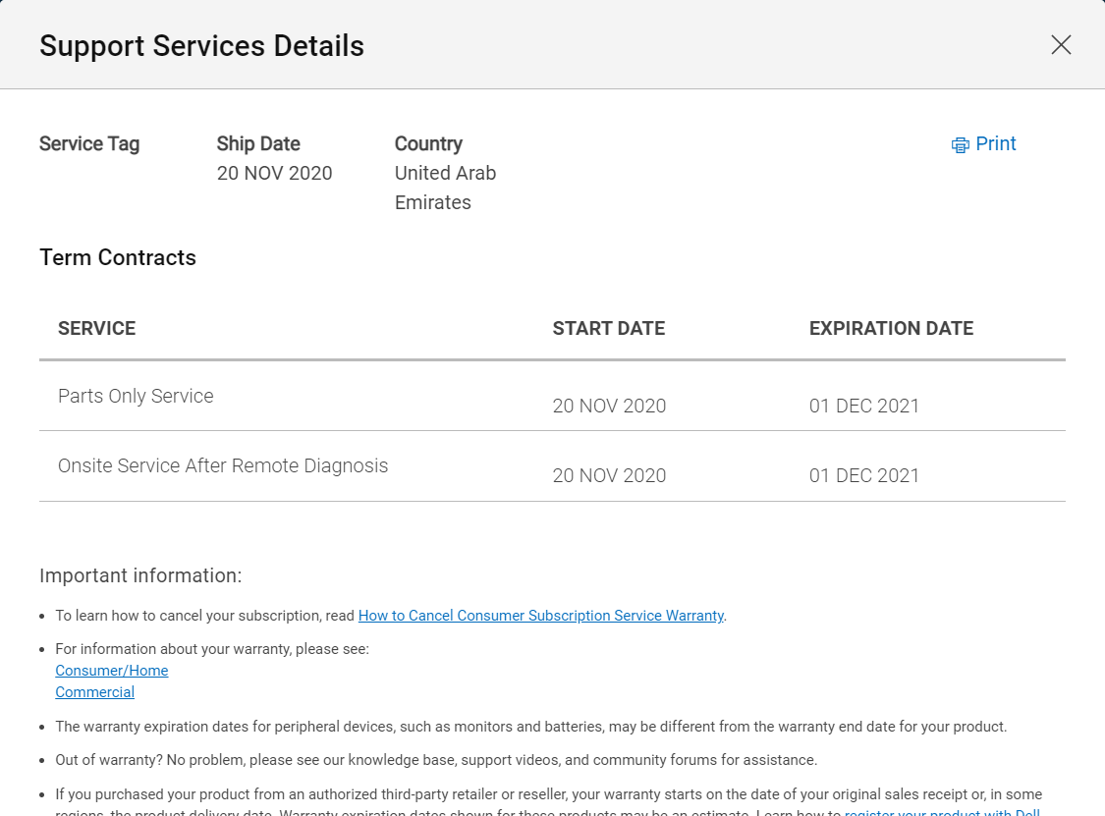1105x816 pixels.
Task: Click the Term Contracts heading
Action: click(x=118, y=258)
